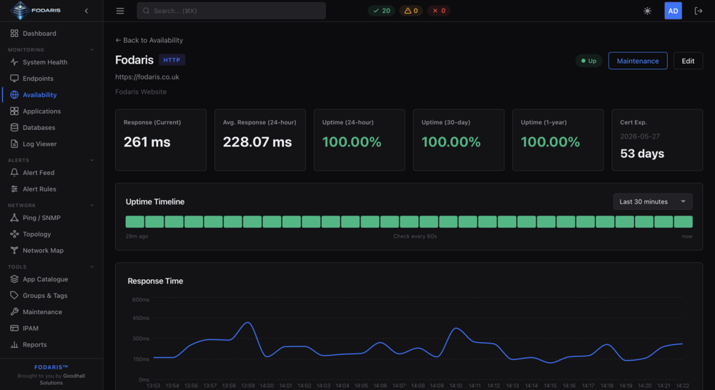Click the Maintenance button near Edit

click(x=638, y=61)
